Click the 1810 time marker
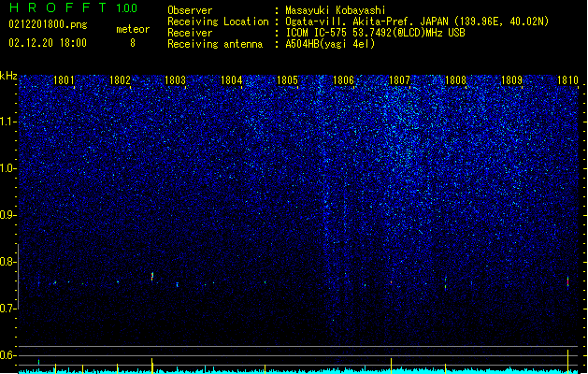Viewport: 588px width, 374px height. 567,80
